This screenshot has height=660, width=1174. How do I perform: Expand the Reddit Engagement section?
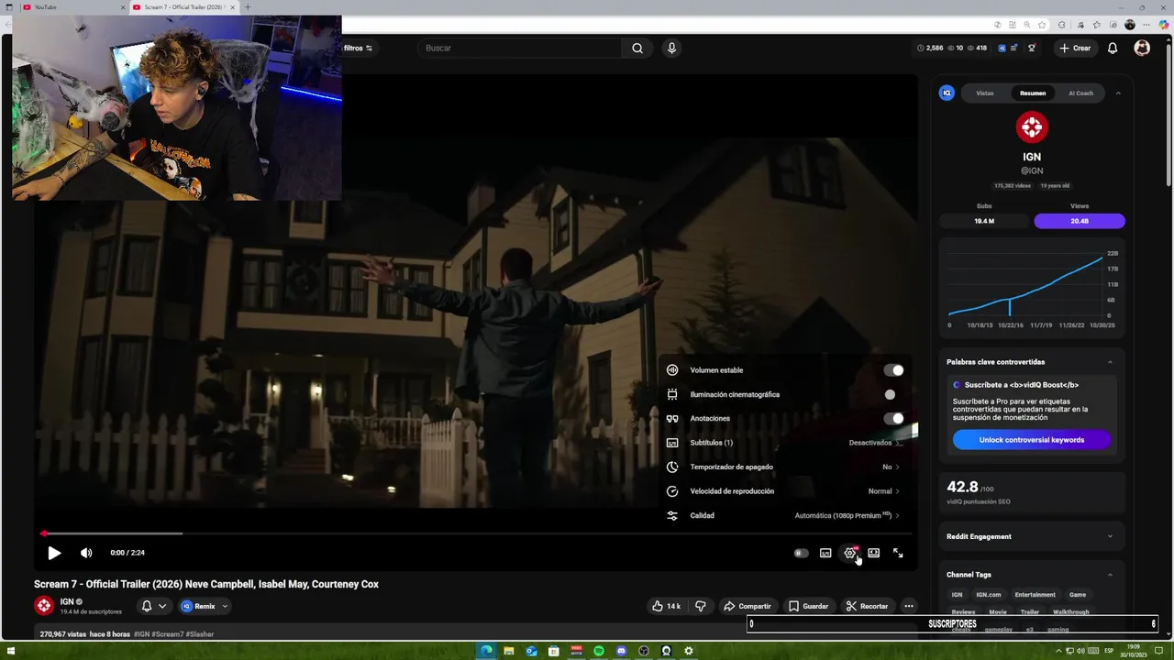(x=1110, y=536)
